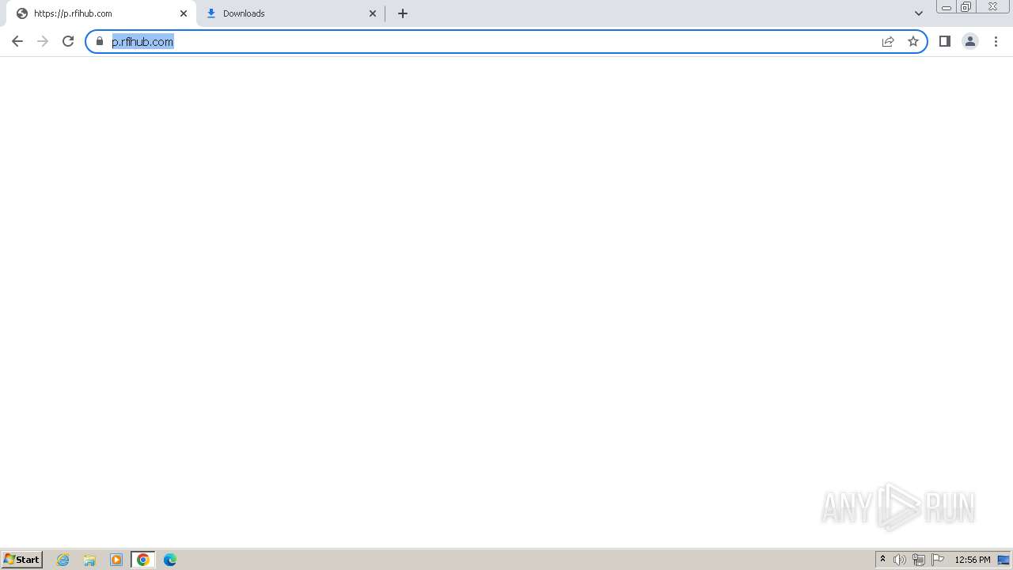This screenshot has width=1013, height=570.
Task: Reload the current page
Action: coord(68,41)
